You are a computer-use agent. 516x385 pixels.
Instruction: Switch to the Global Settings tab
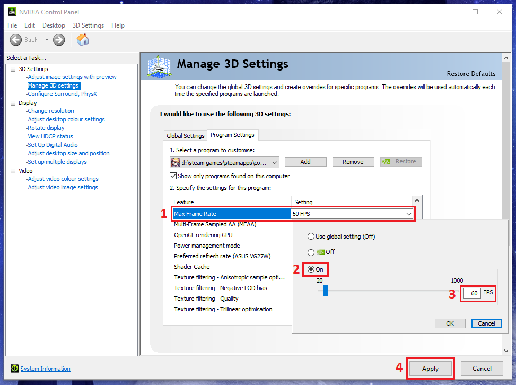185,136
